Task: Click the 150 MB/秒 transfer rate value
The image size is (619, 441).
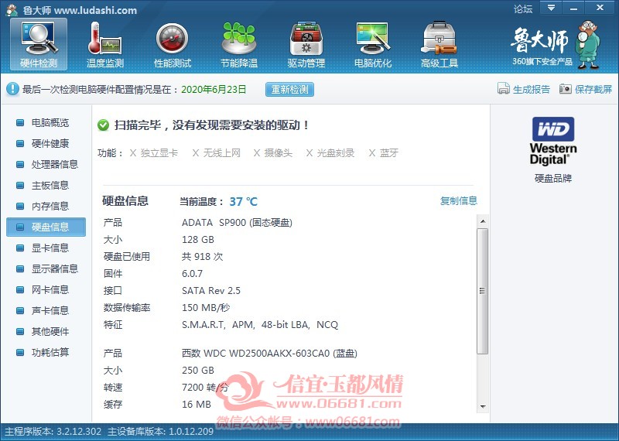Action: tap(206, 308)
